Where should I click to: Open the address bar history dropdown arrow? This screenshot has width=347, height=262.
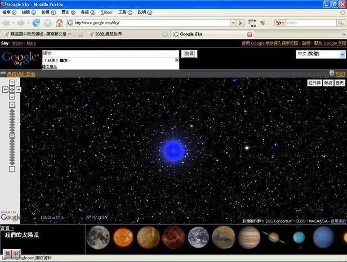click(233, 23)
